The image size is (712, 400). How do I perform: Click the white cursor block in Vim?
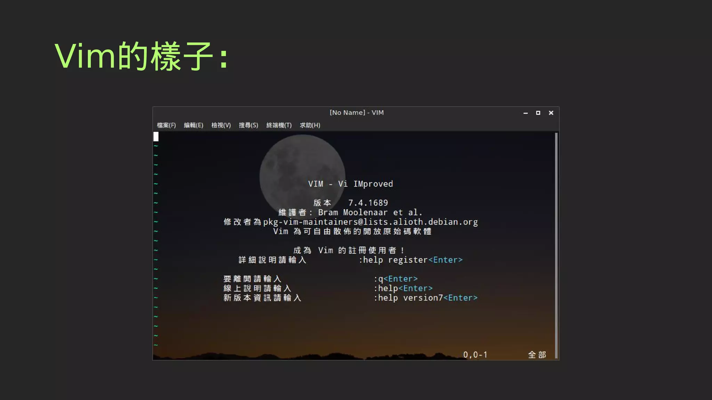(156, 136)
